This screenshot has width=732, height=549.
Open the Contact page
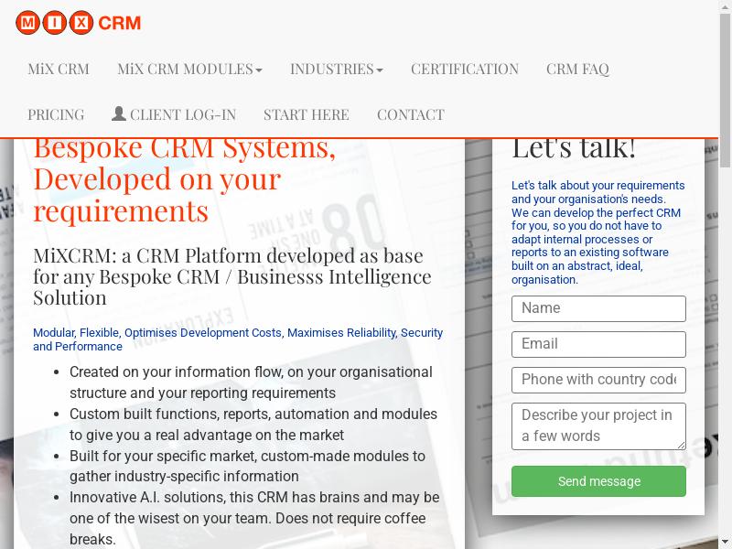(410, 114)
